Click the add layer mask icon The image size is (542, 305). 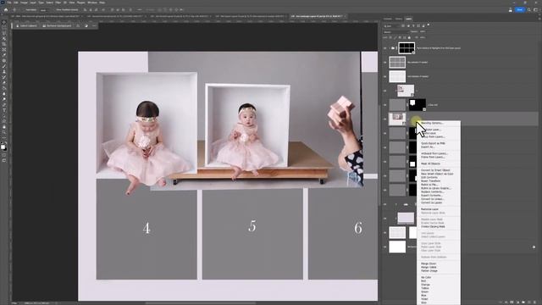[x=512, y=302]
